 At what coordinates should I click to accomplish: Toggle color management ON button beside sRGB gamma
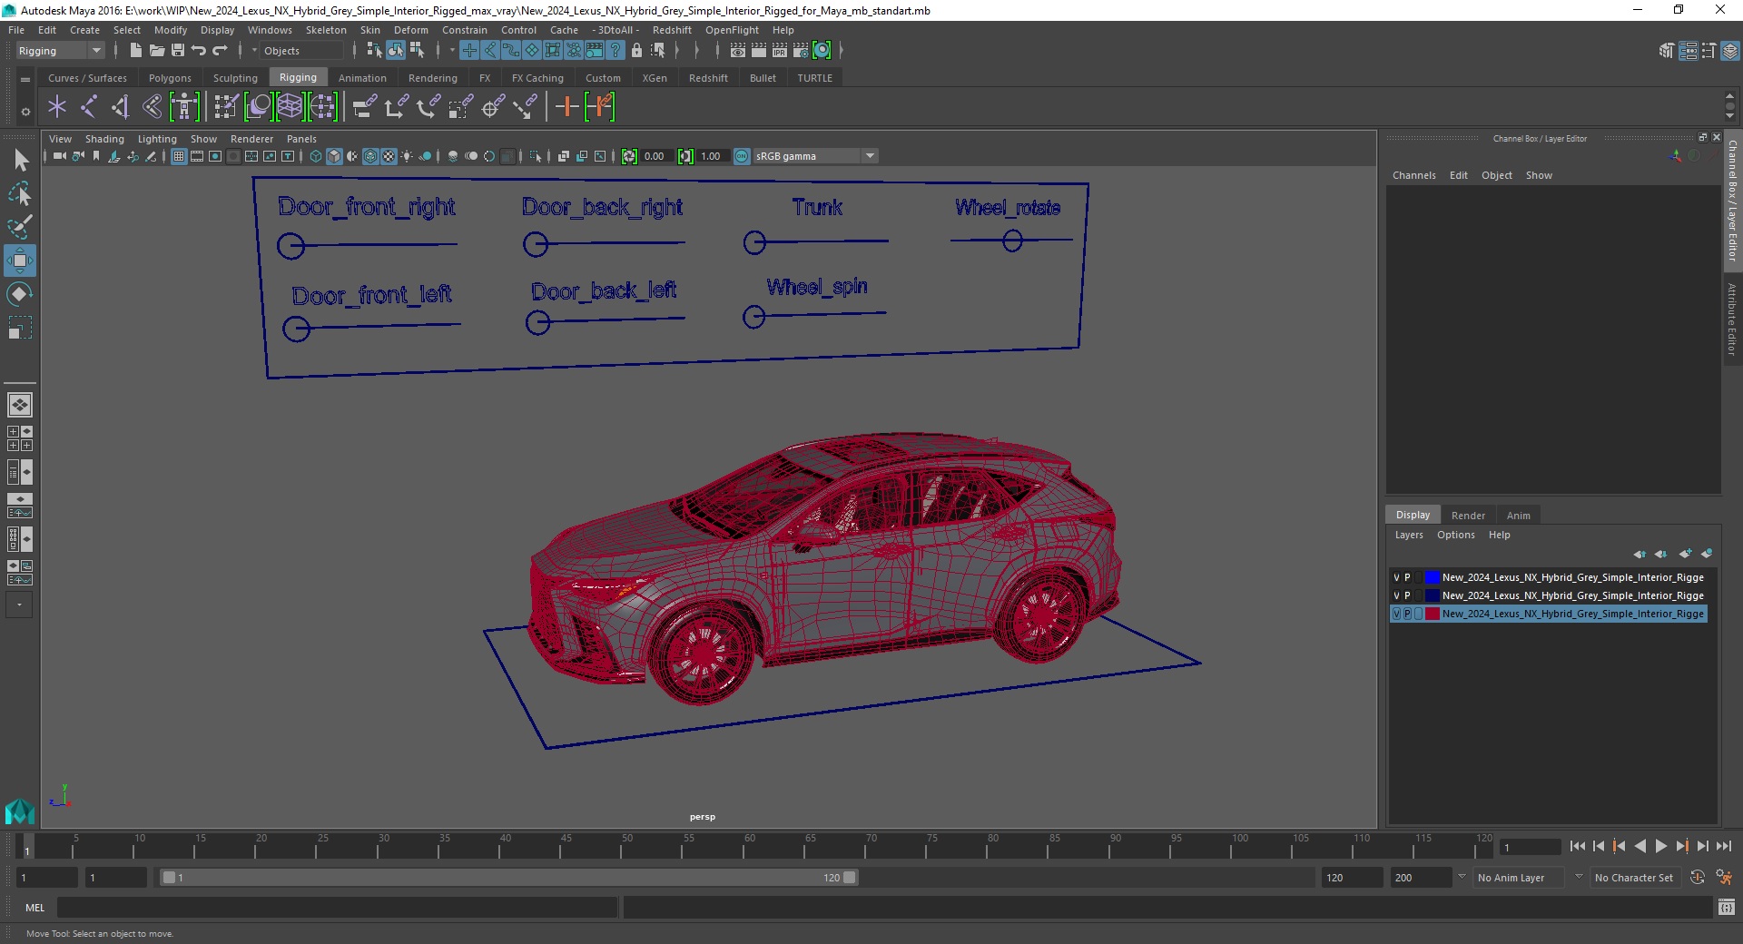point(742,156)
